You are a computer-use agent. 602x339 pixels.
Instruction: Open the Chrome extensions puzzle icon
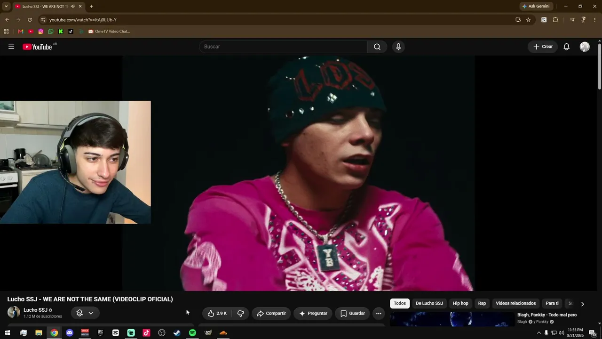pos(555,20)
